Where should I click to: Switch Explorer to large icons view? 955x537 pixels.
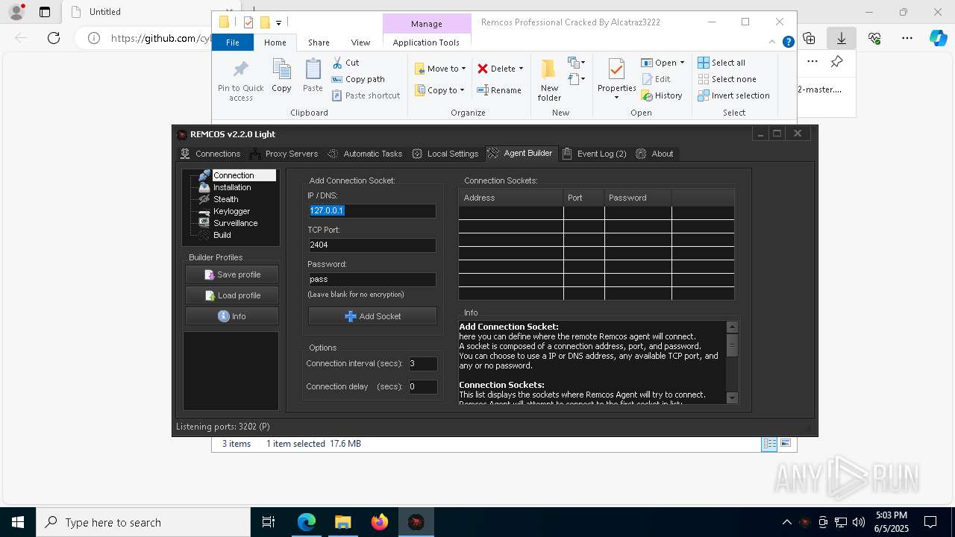[x=785, y=443]
